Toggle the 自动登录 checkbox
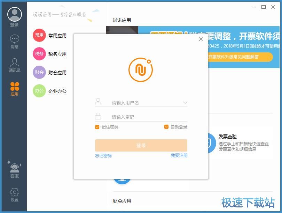Viewport: 282px width, 213px height. (x=166, y=127)
